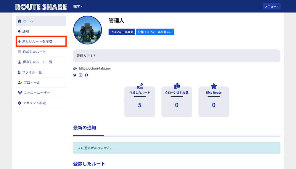This screenshot has height=169, width=296.
Task: Open the Instagram profile icon
Action: click(81, 75)
